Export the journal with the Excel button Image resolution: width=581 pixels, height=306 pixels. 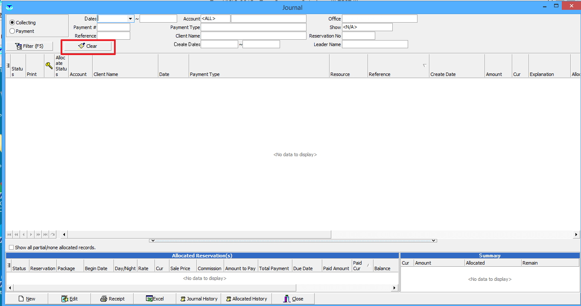click(155, 299)
